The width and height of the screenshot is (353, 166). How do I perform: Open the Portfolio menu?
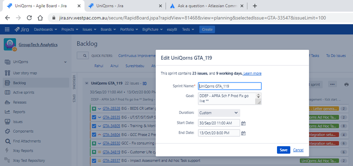pyautogui.click(x=129, y=29)
